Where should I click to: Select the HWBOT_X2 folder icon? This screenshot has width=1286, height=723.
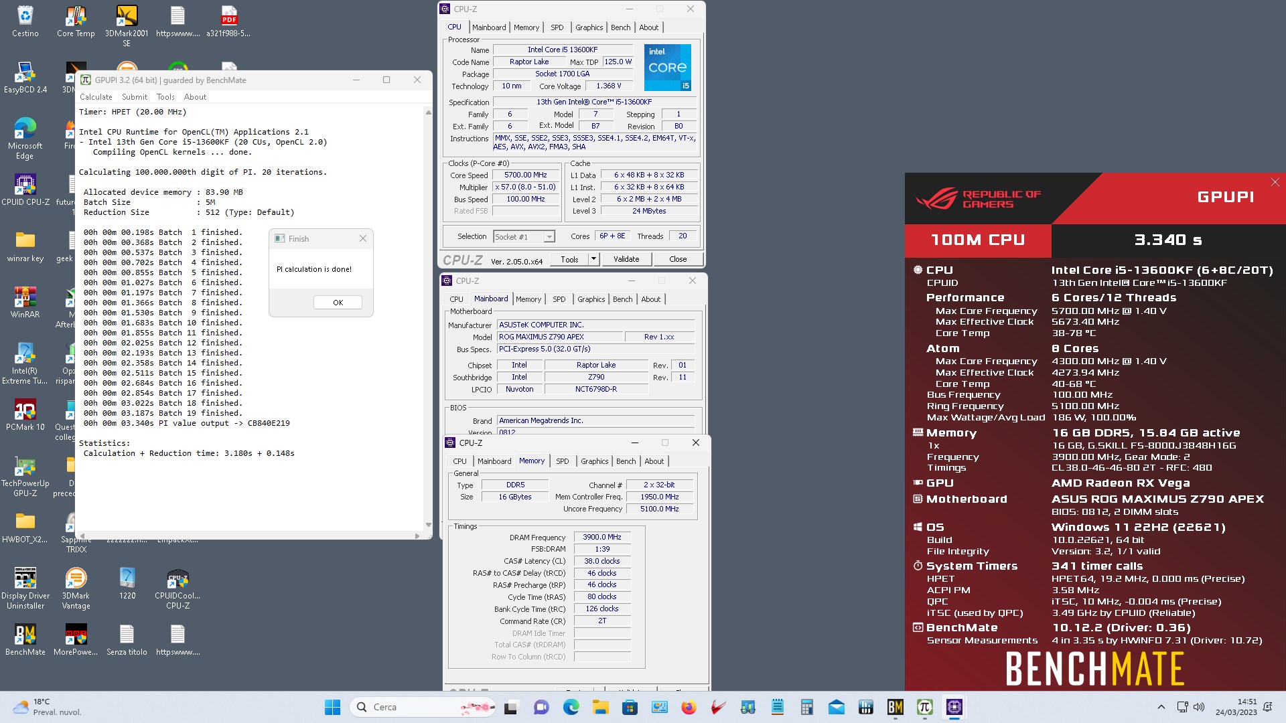pos(25,528)
